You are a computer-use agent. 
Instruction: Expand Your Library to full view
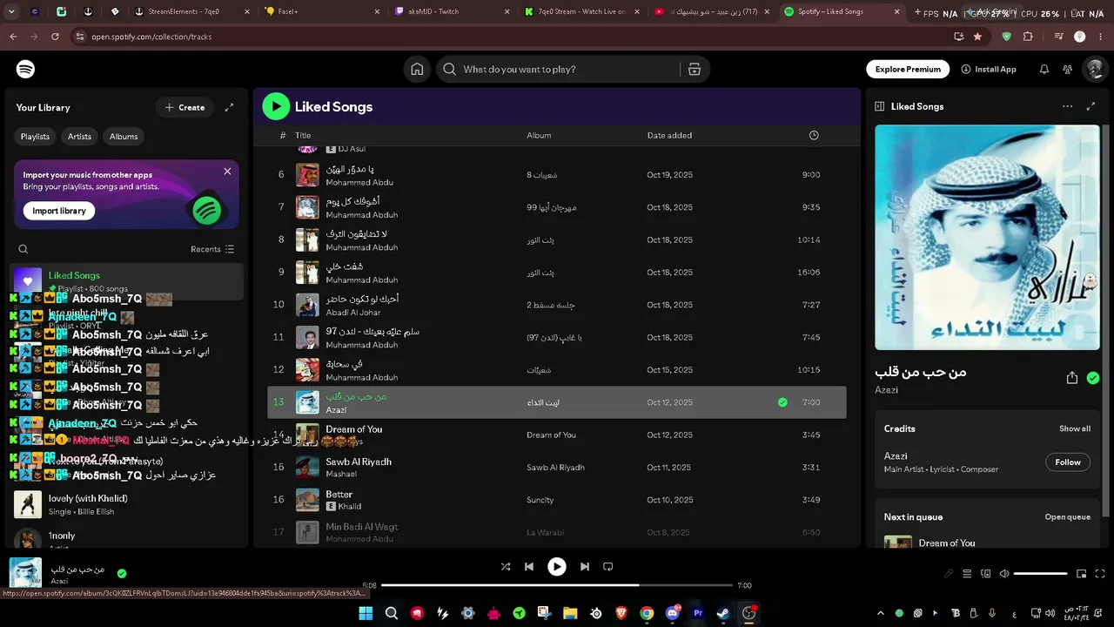[229, 107]
